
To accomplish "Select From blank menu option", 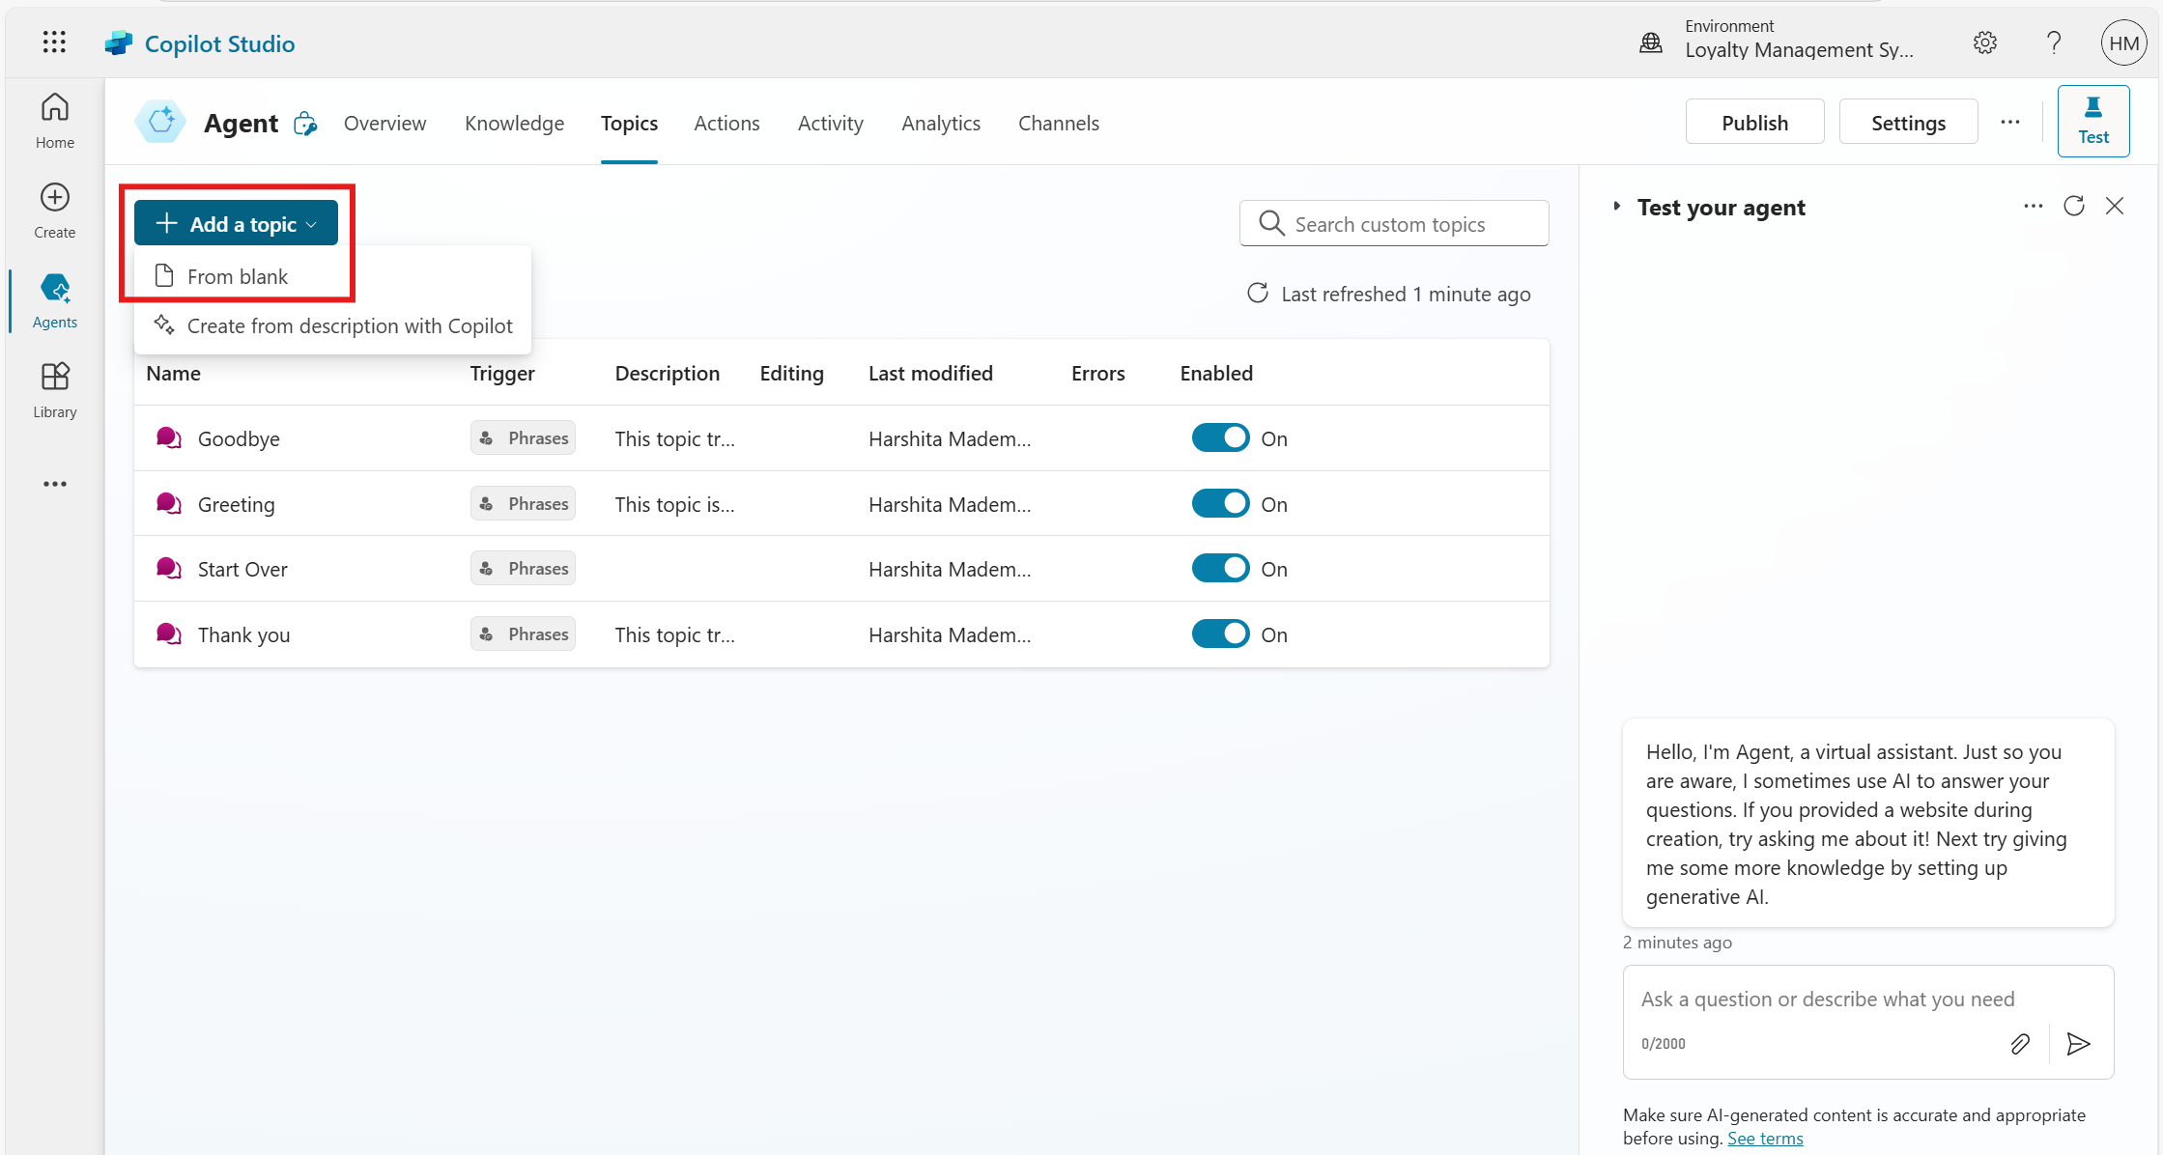I will tap(238, 277).
